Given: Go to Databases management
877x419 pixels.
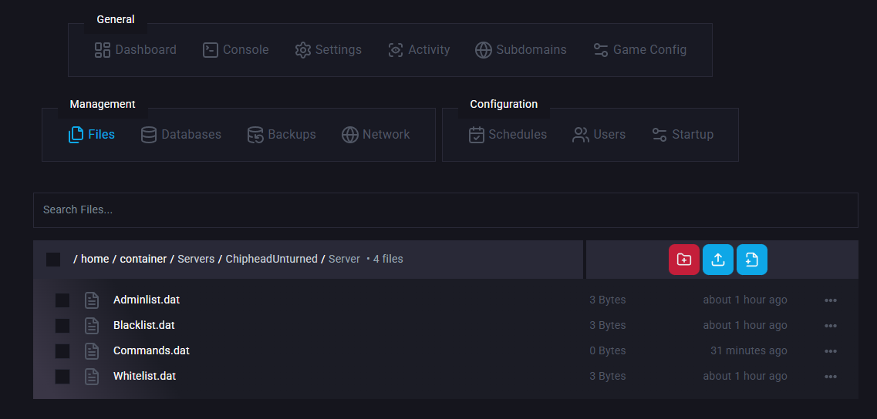Looking at the screenshot, I should tap(181, 135).
